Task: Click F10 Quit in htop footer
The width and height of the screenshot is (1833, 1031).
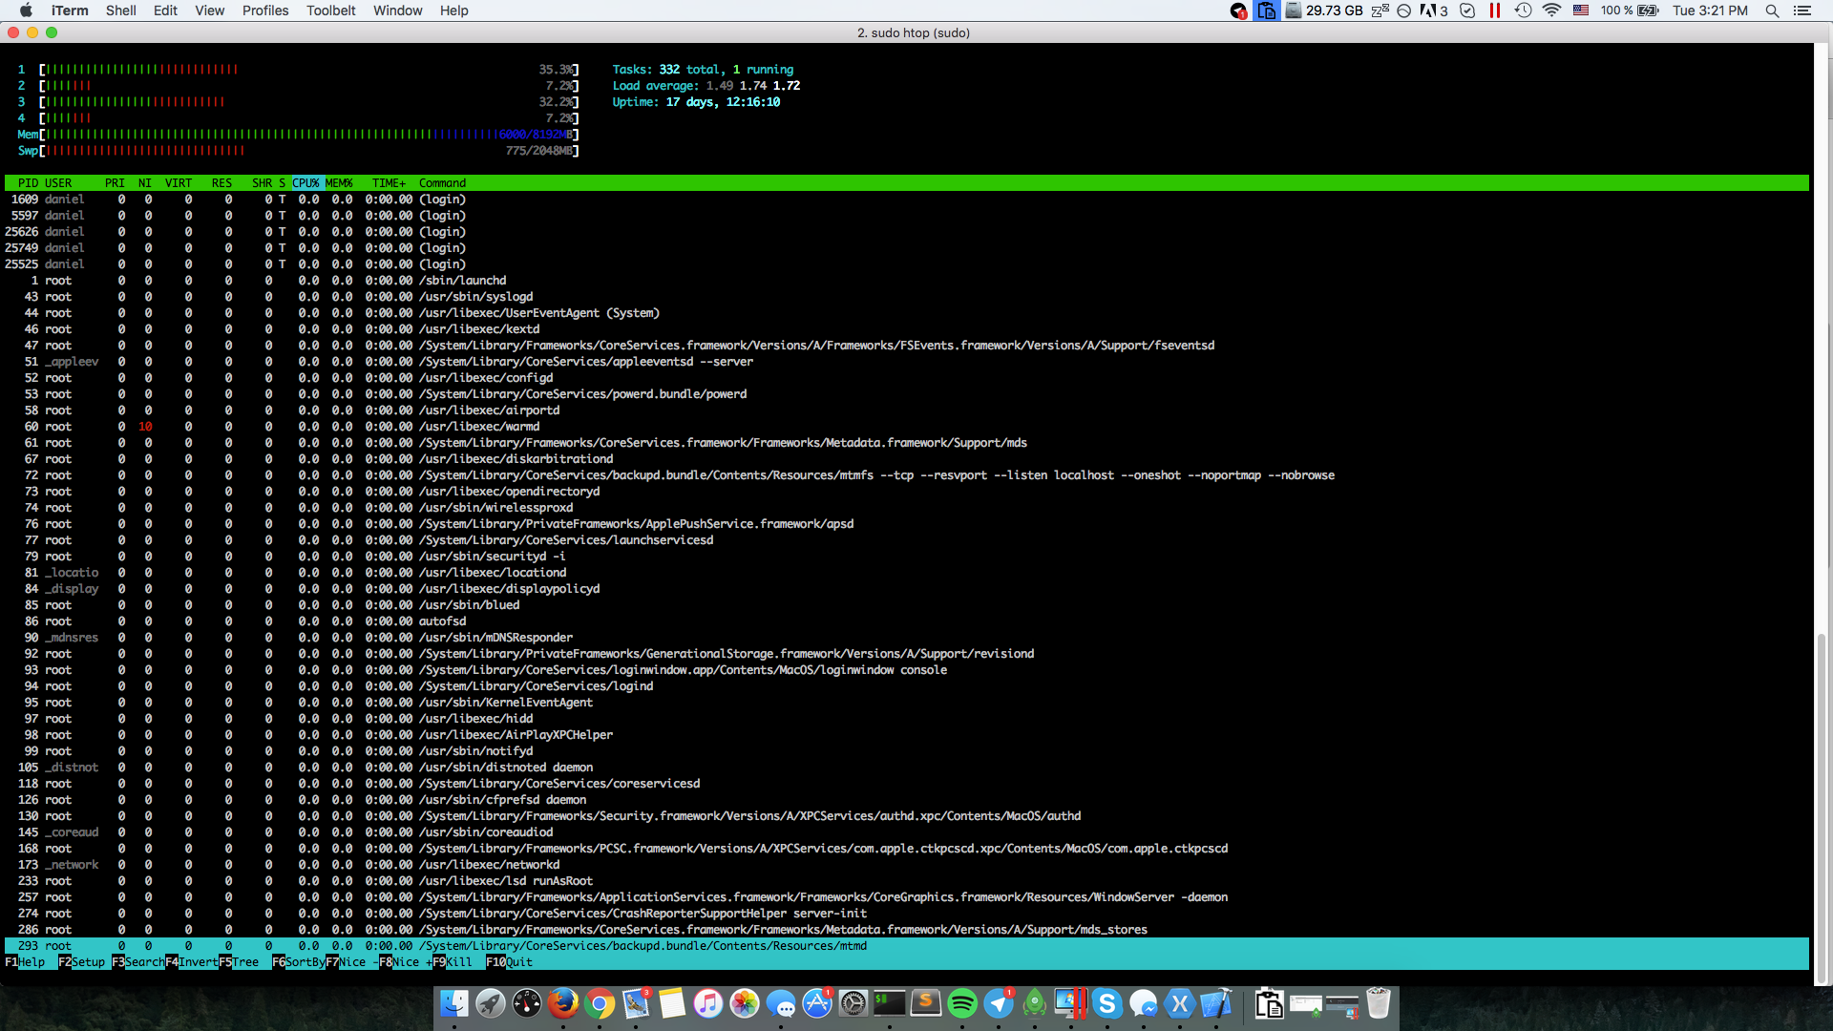Action: (x=510, y=962)
